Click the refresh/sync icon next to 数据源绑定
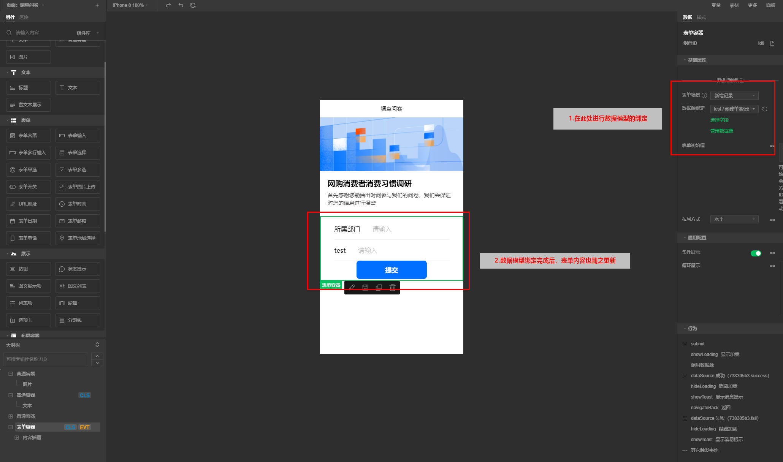783x462 pixels. click(766, 109)
